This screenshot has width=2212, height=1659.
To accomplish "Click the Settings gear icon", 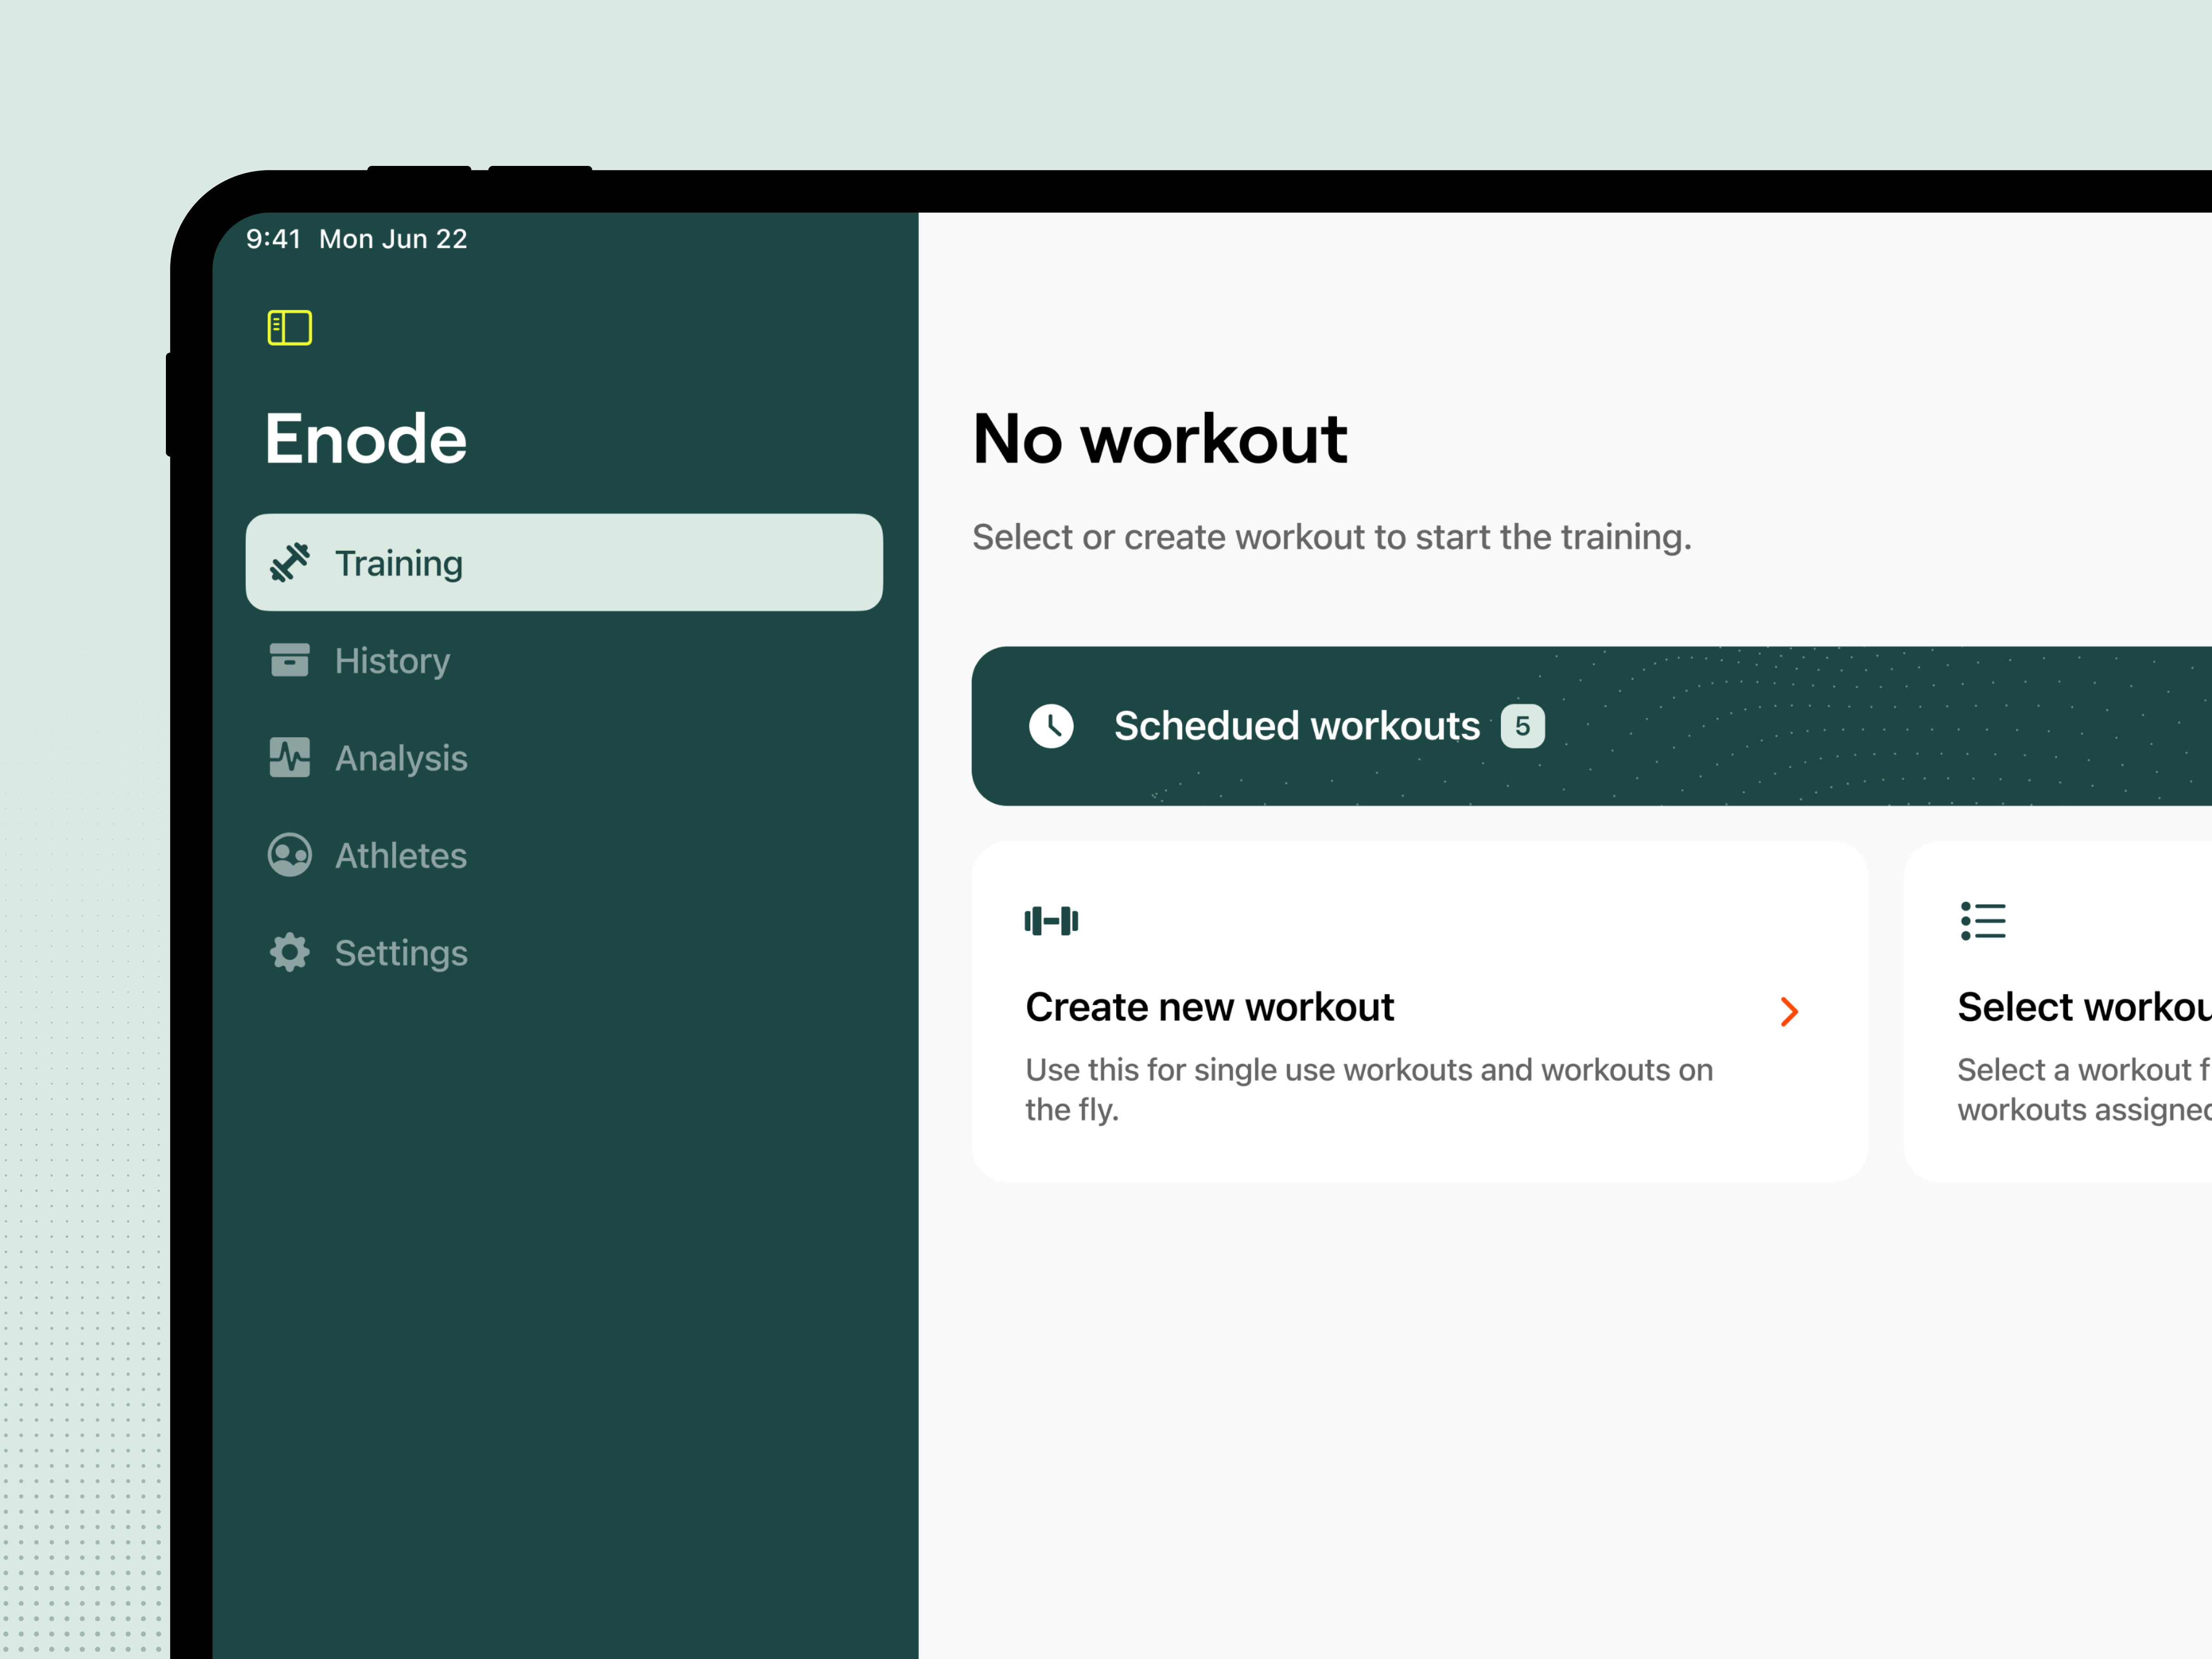I will click(x=290, y=952).
